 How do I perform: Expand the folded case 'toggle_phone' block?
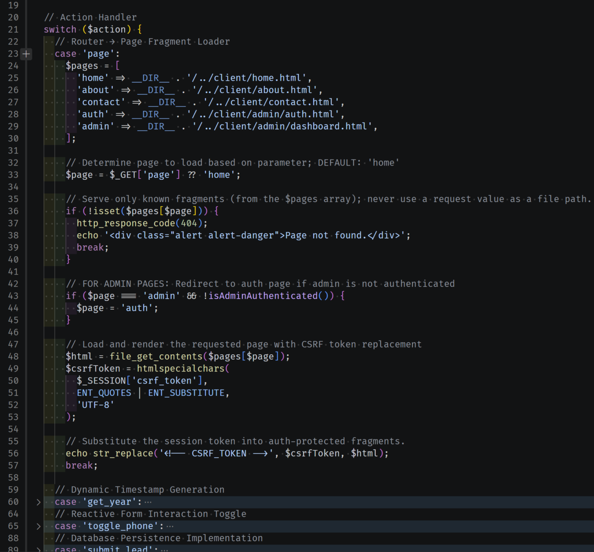click(x=39, y=526)
